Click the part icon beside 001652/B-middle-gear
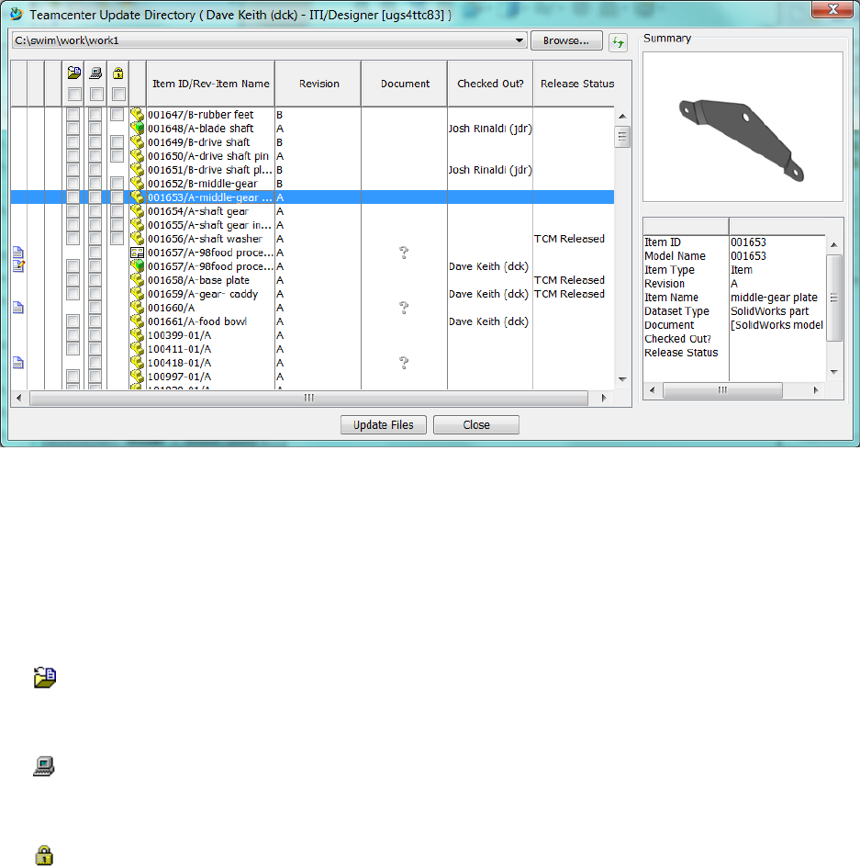Viewport: 860px width, 867px height. pos(137,184)
